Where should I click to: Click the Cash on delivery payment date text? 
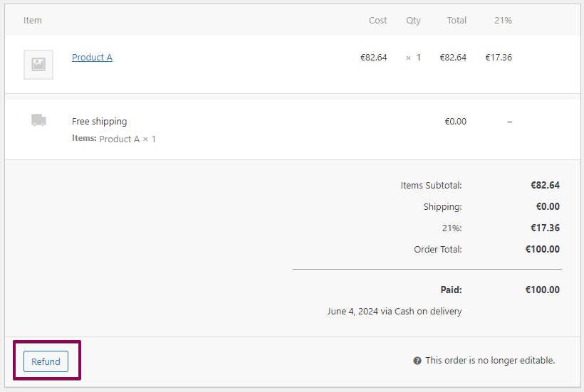[395, 311]
